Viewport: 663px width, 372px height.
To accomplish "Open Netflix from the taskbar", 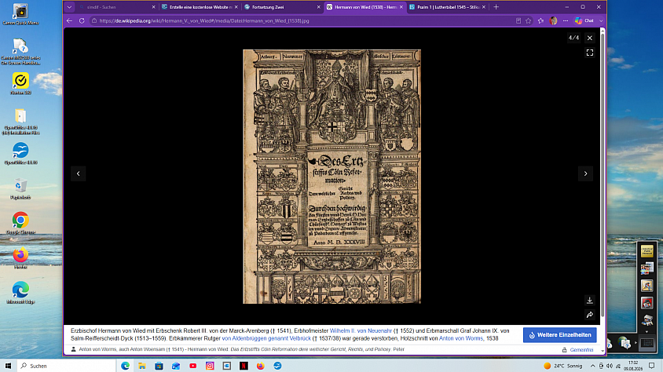I will [x=244, y=366].
